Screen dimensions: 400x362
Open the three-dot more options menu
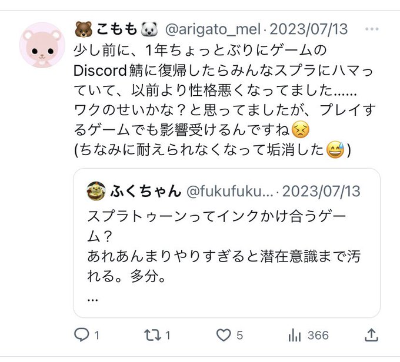(x=372, y=29)
